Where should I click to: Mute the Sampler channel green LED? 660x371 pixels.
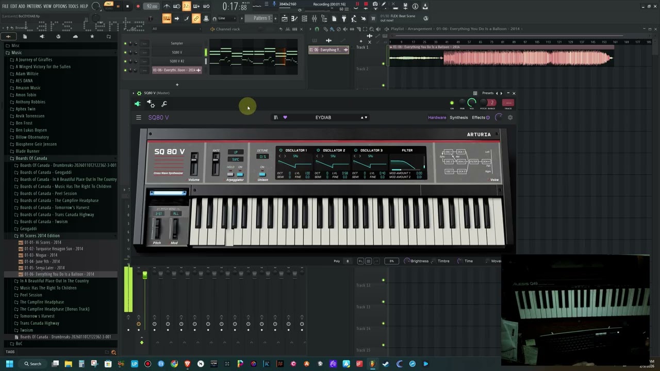coord(125,43)
